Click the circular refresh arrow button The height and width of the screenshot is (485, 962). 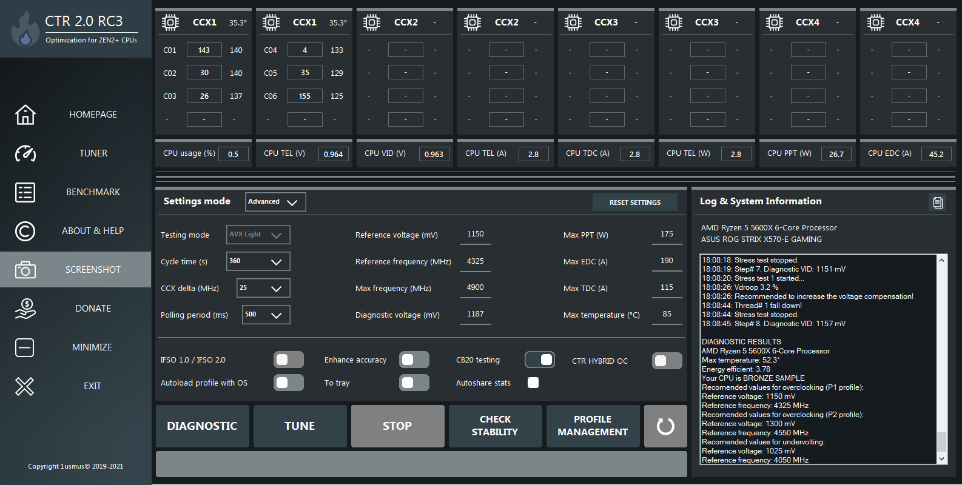click(665, 426)
